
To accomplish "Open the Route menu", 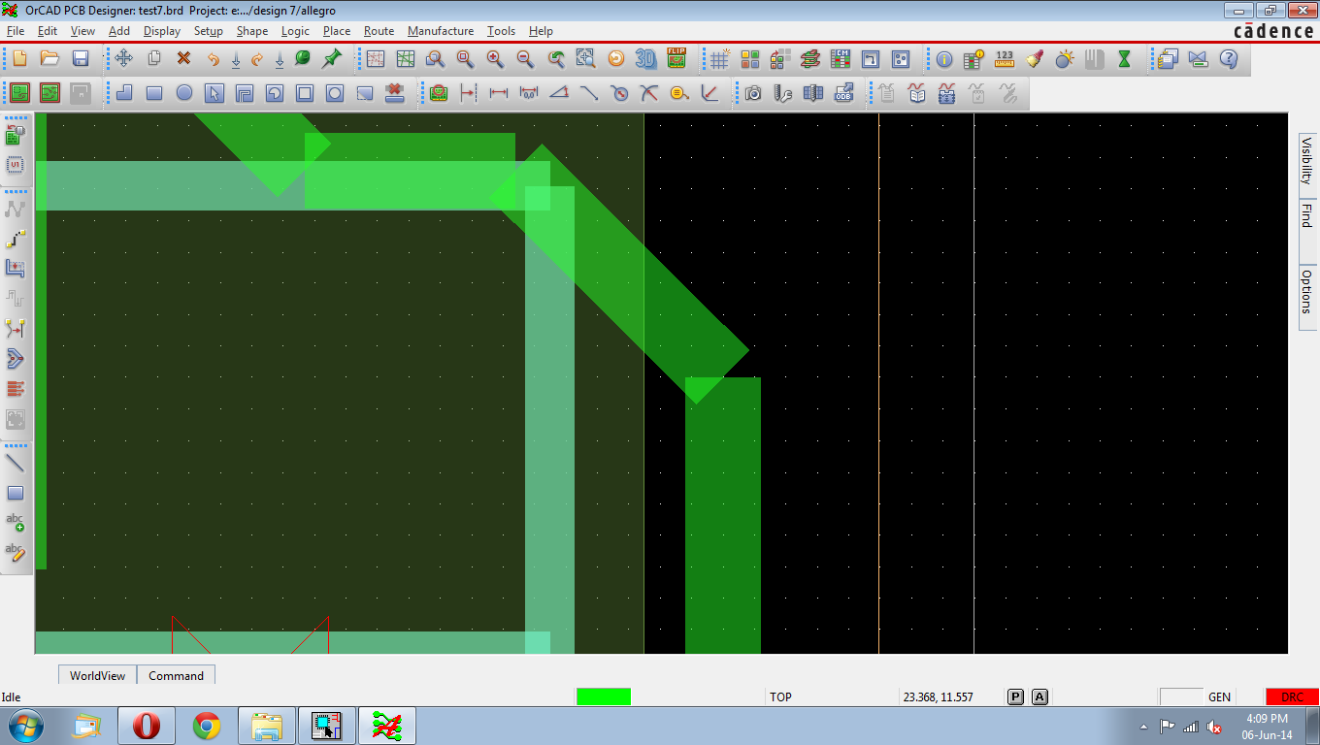I will [379, 31].
